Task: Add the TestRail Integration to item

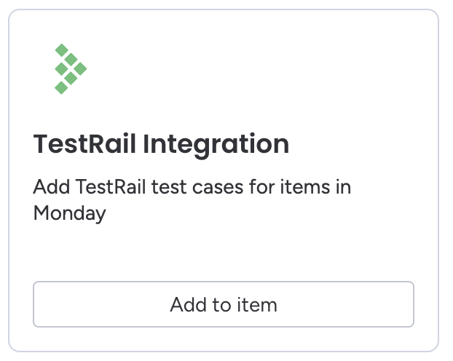Action: pos(224,304)
